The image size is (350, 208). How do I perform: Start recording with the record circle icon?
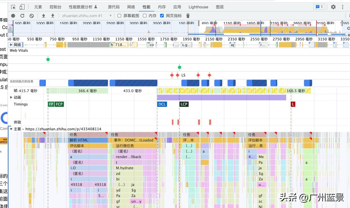[x=13, y=16]
